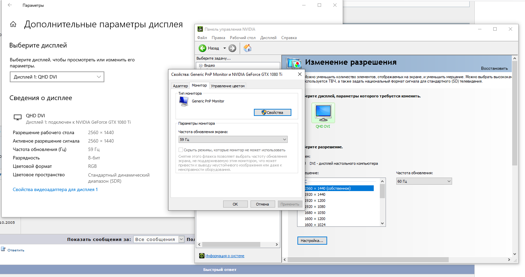This screenshot has width=525, height=277.
Task: Click the forward arrow in NVIDIA toolbar
Action: tap(232, 48)
